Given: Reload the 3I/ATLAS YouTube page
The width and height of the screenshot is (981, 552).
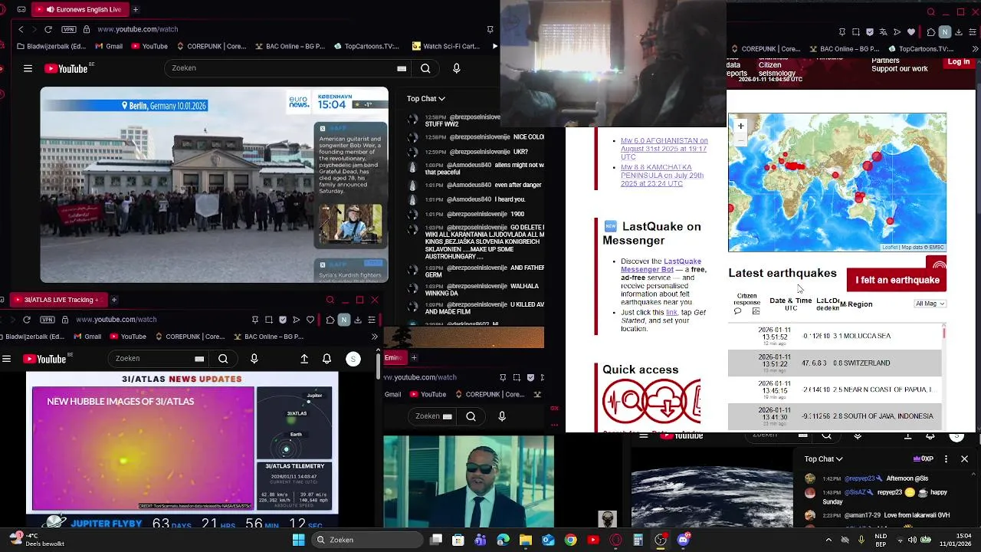Looking at the screenshot, I should [x=27, y=319].
